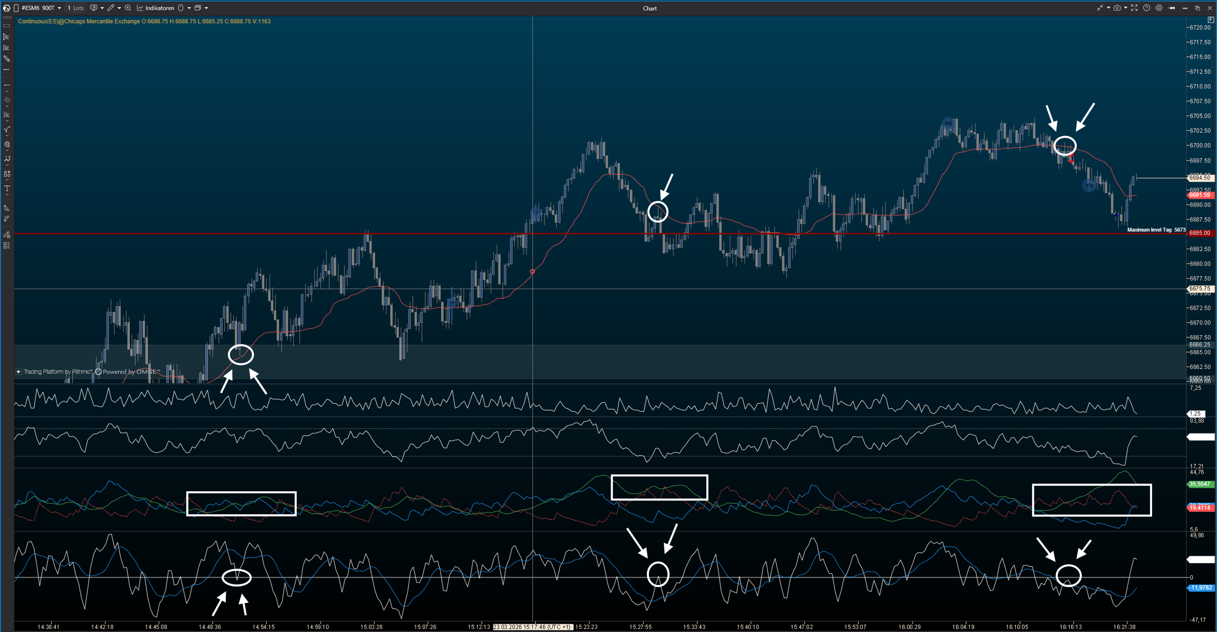
Task: Click the red 6691.59 price label
Action: pyautogui.click(x=1200, y=195)
